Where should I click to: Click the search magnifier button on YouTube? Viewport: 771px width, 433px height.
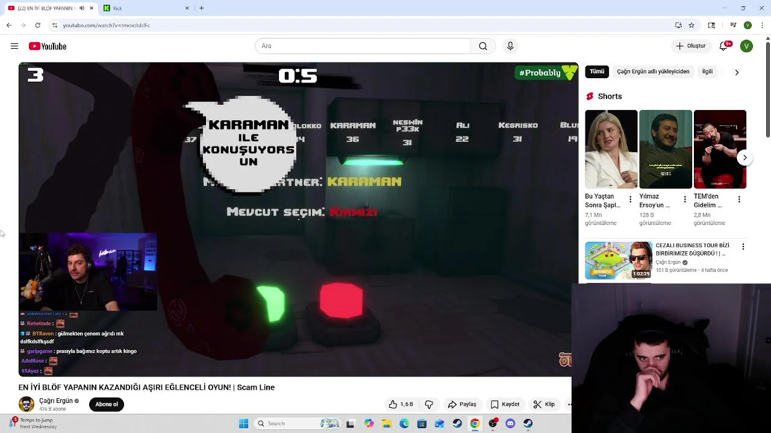pyautogui.click(x=483, y=46)
